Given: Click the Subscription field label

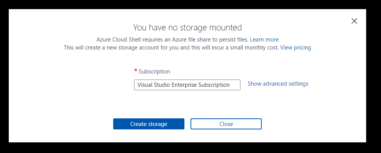Looking at the screenshot, I should coord(154,71).
